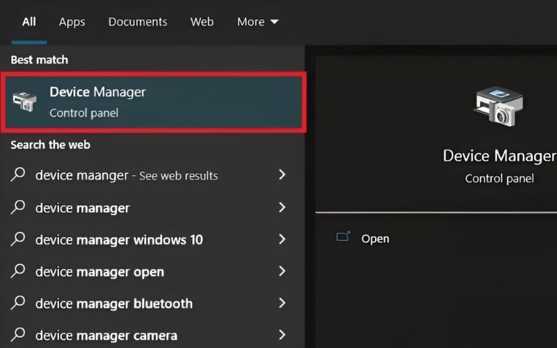
Task: Click the search icon beside 'device manager windows 10'
Action: 18,239
